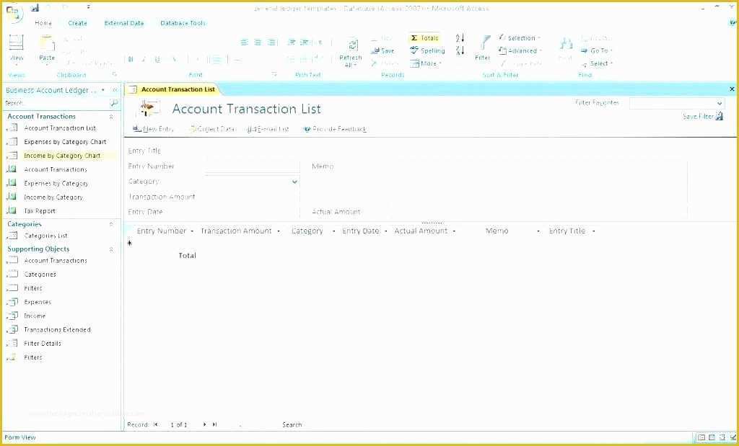Open the Business Account Ledger navigation dropdown
The height and width of the screenshot is (446, 739).
pyautogui.click(x=103, y=90)
